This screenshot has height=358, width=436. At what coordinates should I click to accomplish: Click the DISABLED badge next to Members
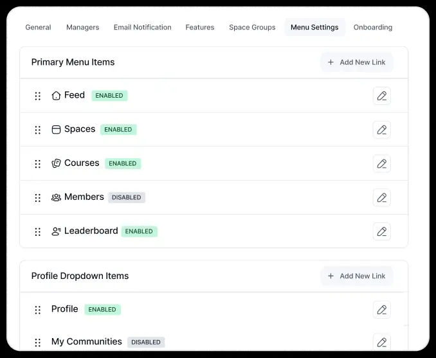coord(127,197)
